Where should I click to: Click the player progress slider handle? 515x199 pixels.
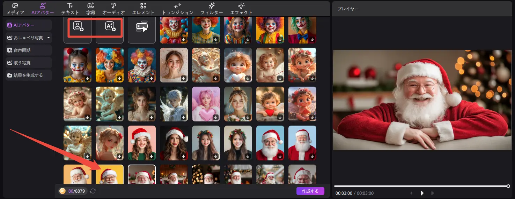pos(508,186)
